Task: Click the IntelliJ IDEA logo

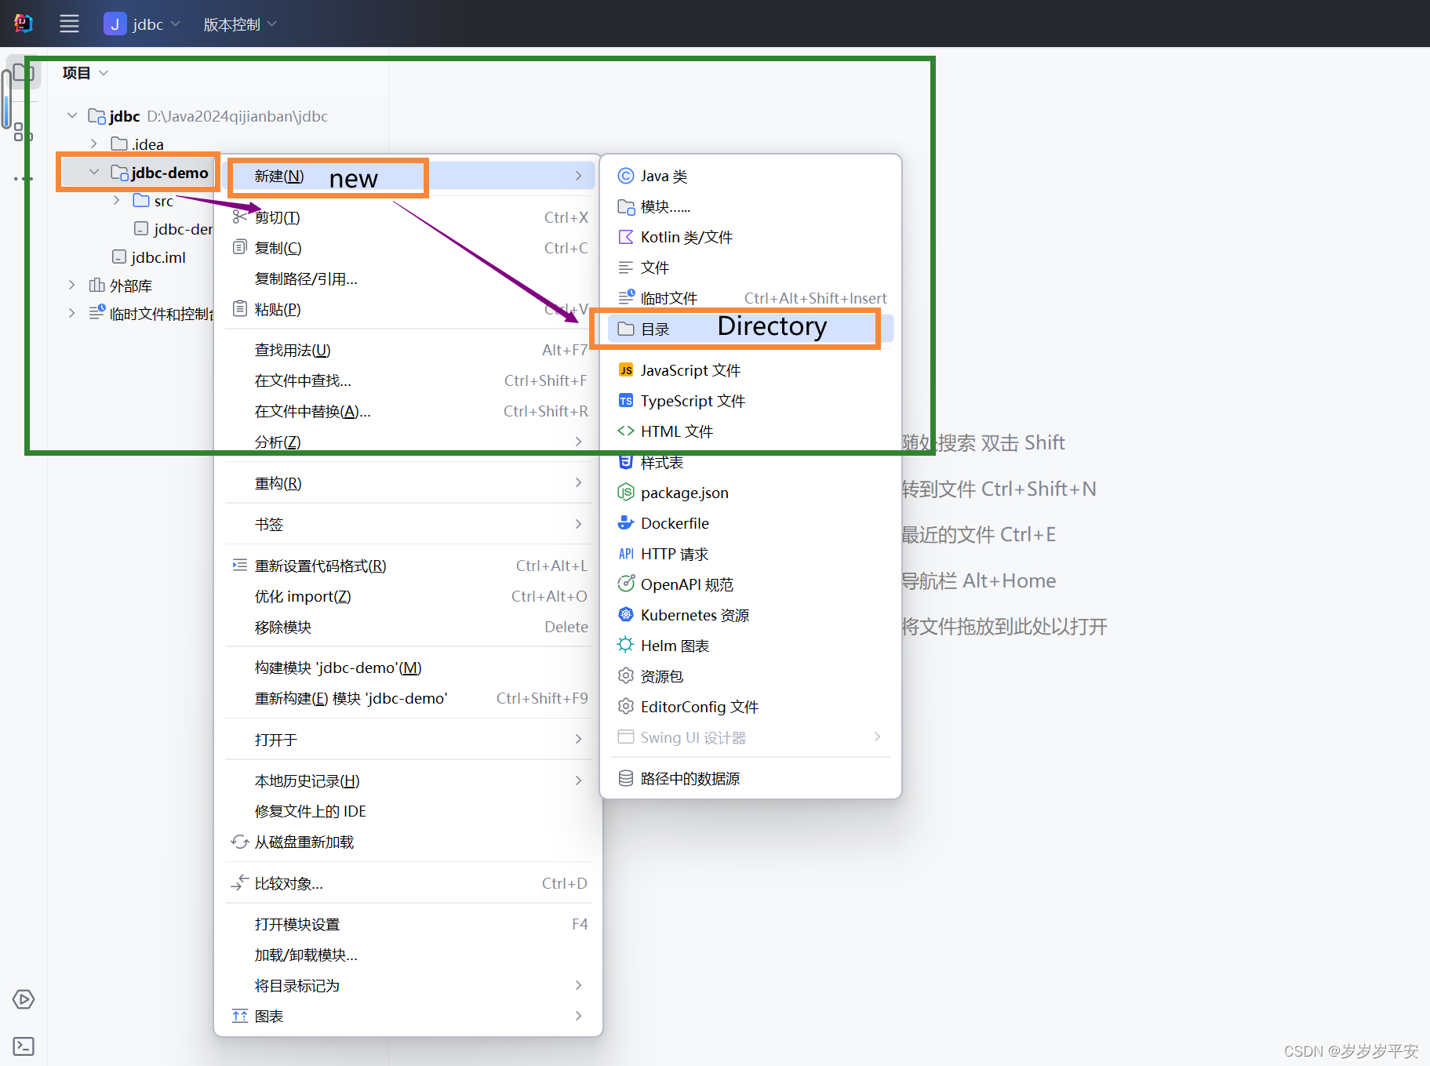Action: (x=23, y=23)
